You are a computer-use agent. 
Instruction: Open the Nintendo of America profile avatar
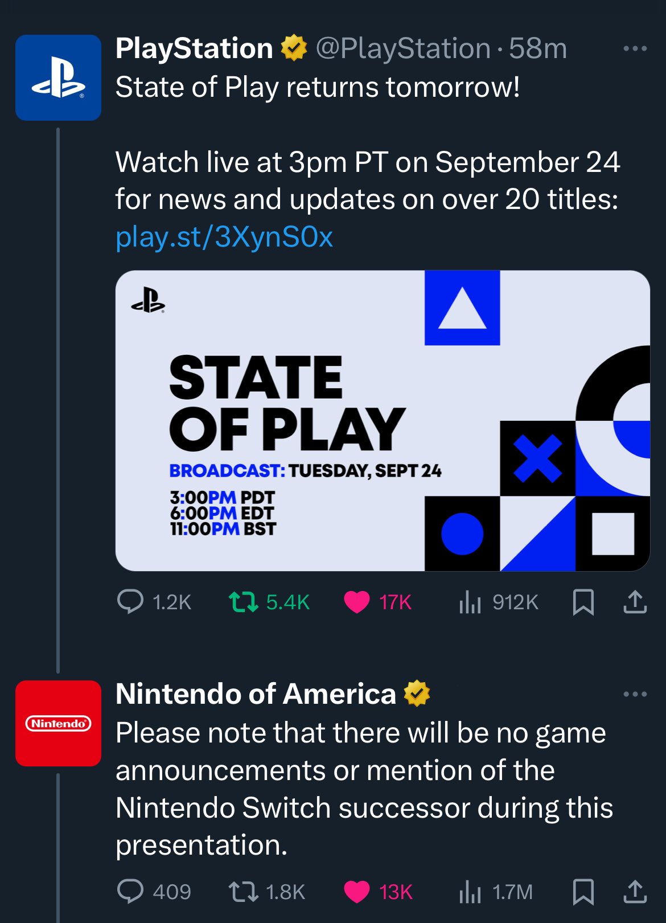click(58, 723)
